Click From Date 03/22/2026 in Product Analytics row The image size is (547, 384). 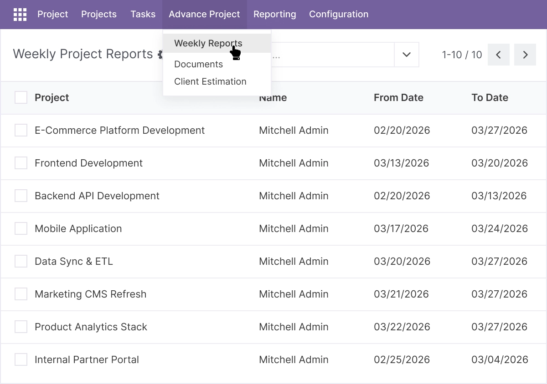pyautogui.click(x=402, y=327)
